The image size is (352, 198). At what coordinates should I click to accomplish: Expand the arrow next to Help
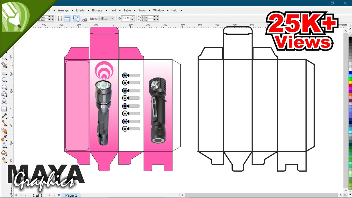181,10
